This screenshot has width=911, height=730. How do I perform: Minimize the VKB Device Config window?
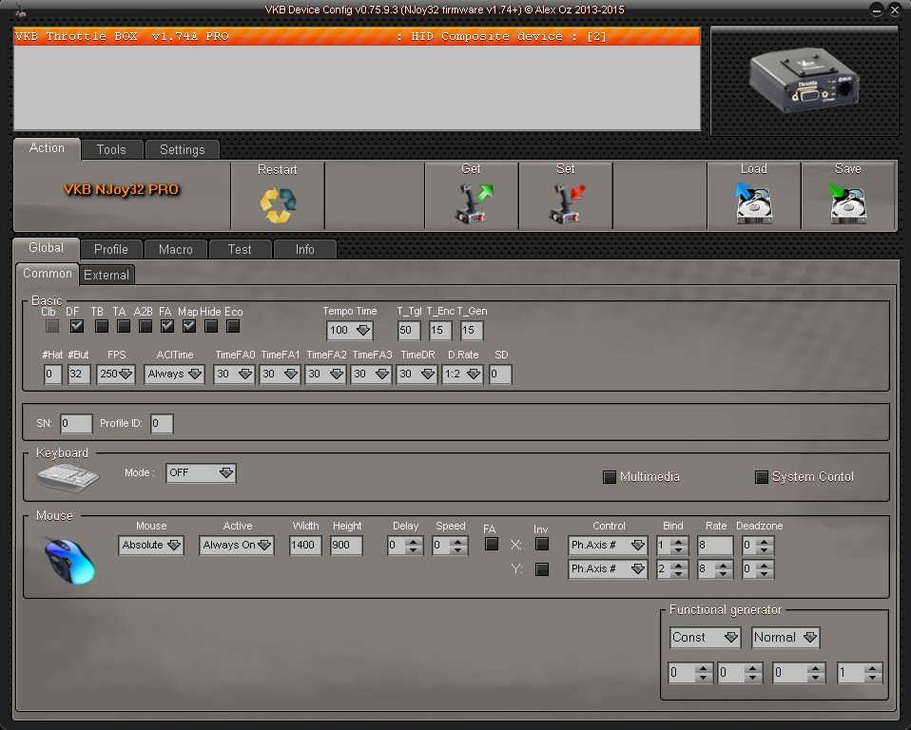(x=876, y=10)
